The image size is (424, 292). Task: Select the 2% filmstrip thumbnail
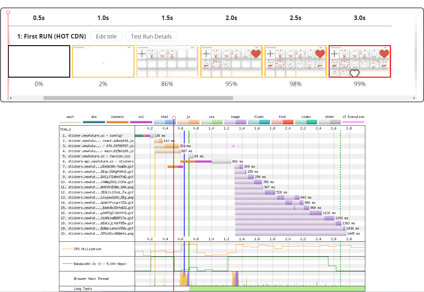(x=103, y=62)
